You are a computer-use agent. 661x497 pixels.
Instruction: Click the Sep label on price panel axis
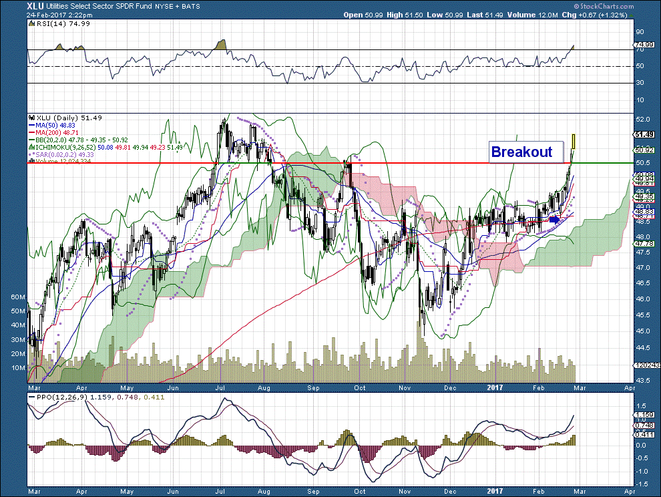pyautogui.click(x=314, y=388)
